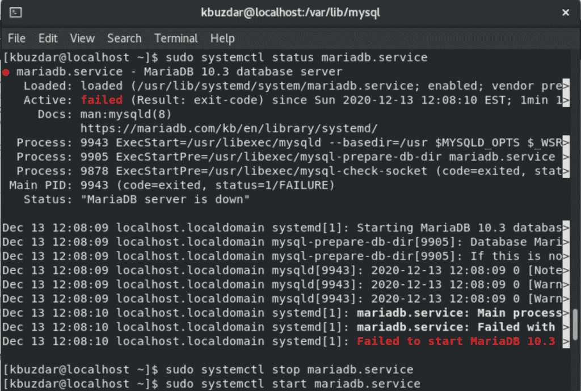Click the mariadb.com systemd documentation URL
The height and width of the screenshot is (391, 581).
tap(229, 129)
